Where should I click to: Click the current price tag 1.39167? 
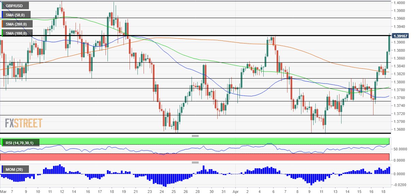click(x=400, y=36)
